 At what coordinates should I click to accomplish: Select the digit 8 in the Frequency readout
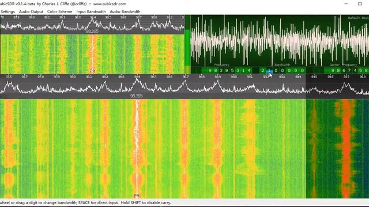(x=215, y=70)
